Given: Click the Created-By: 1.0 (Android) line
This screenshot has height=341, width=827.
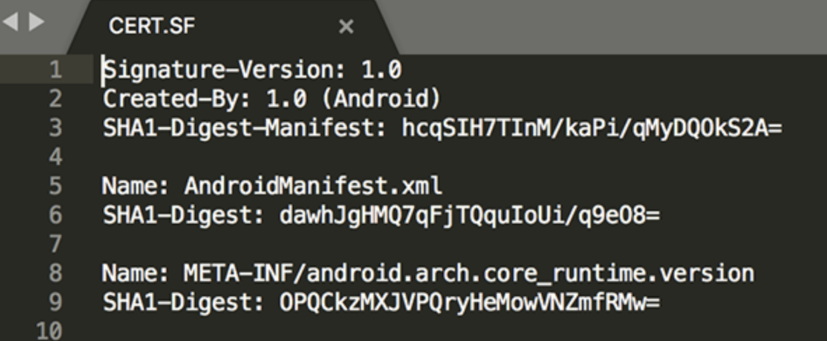Looking at the screenshot, I should point(271,99).
